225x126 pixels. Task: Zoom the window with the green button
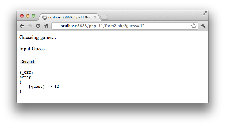[34, 16]
